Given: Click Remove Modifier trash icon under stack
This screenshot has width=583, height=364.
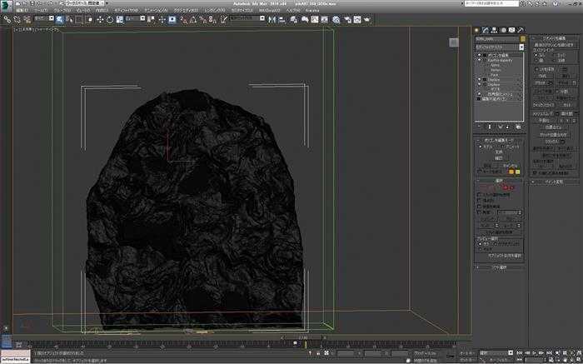Looking at the screenshot, I should [508, 127].
